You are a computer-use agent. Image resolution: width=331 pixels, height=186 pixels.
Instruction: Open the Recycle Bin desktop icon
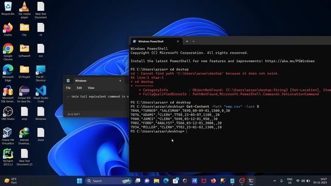(8, 8)
